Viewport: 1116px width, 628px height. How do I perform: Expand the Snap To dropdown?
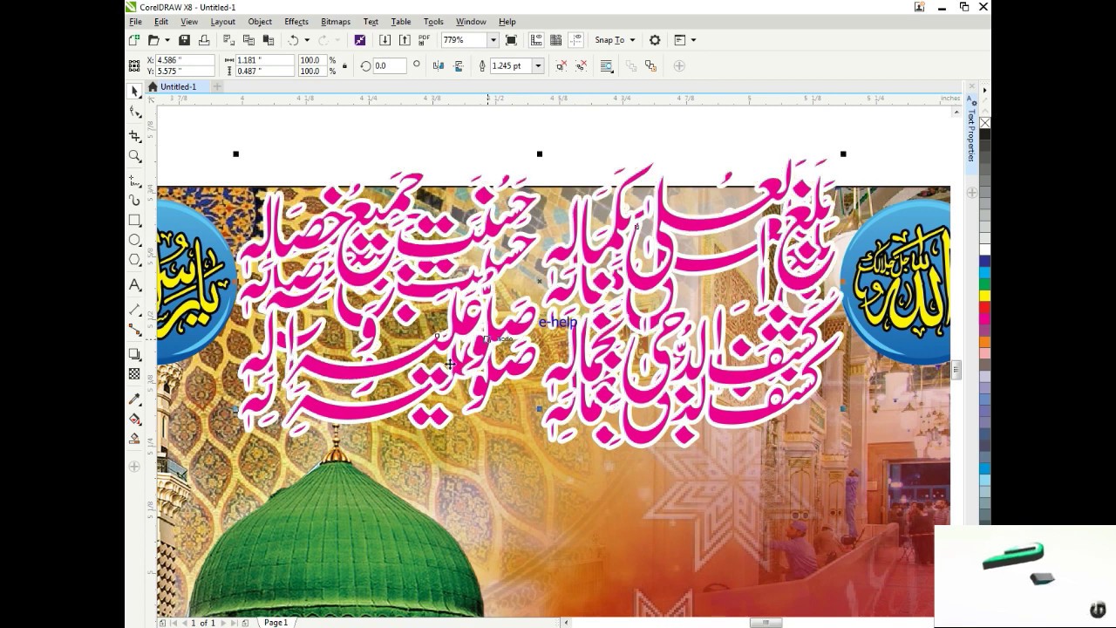click(x=632, y=40)
